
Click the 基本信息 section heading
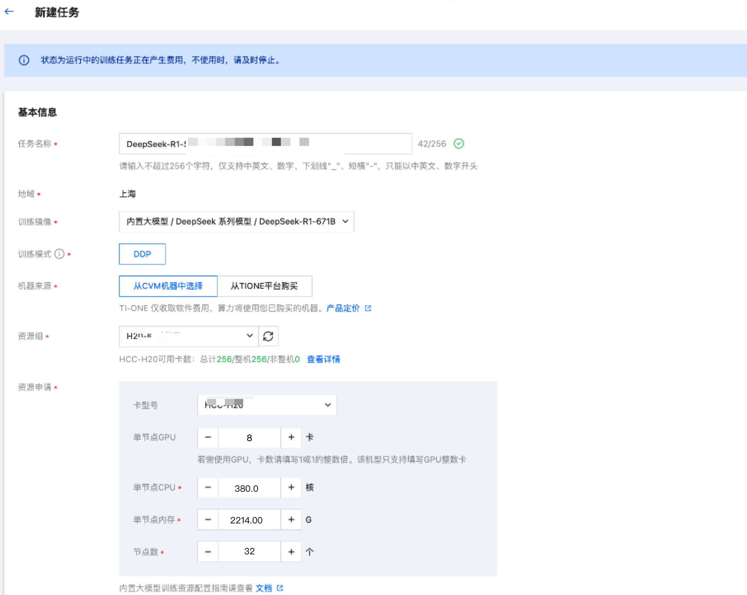pyautogui.click(x=37, y=112)
